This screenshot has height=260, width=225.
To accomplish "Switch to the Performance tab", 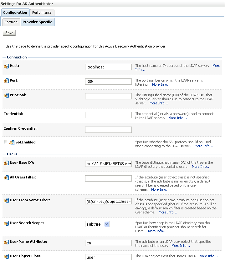I will tap(42, 12).
